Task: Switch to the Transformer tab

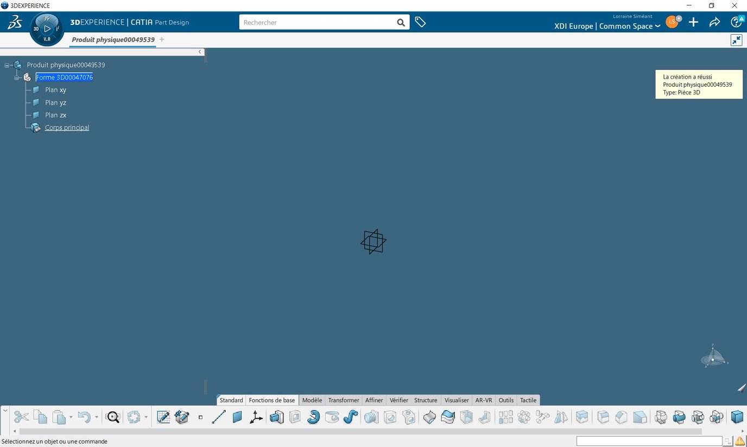Action: point(343,400)
